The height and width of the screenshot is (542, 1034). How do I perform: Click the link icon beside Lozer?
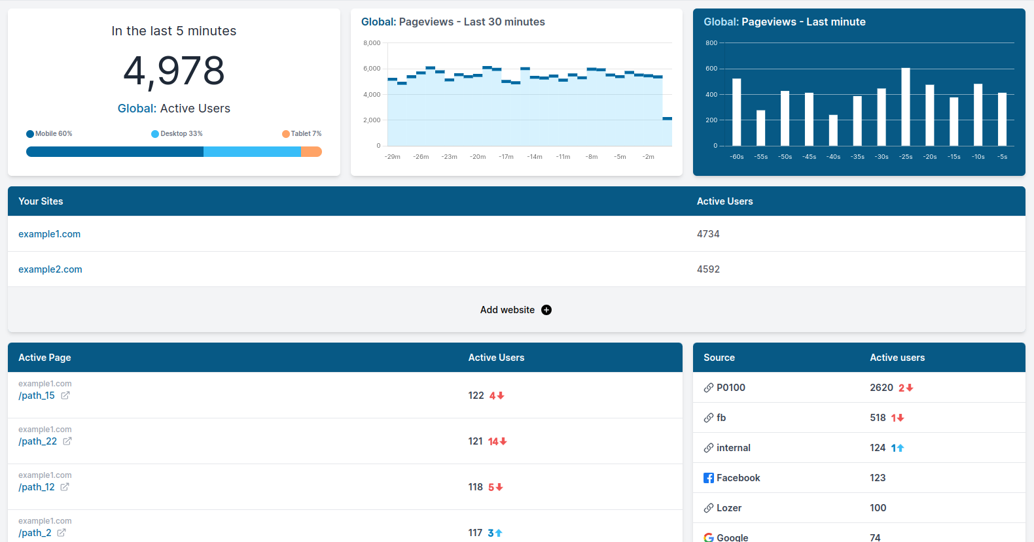[x=709, y=508]
